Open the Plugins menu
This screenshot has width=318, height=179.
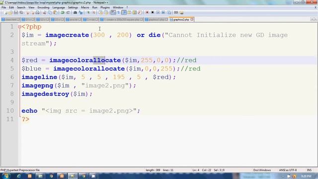pyautogui.click(x=105, y=7)
